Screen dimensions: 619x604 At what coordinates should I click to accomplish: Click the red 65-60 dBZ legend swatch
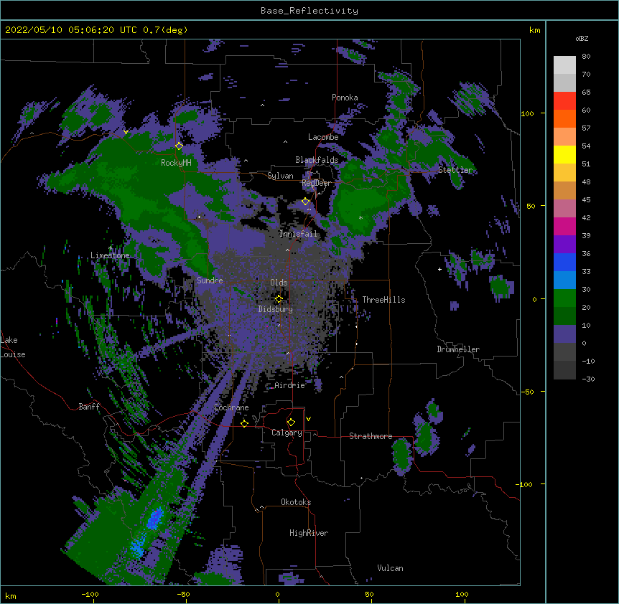pos(564,101)
